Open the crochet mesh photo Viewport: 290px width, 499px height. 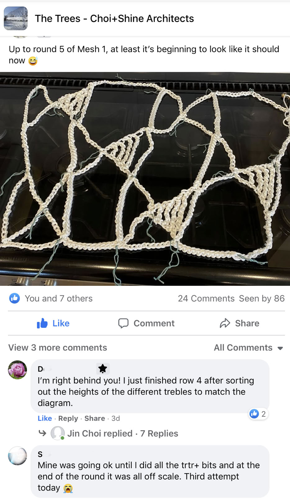coord(145,179)
